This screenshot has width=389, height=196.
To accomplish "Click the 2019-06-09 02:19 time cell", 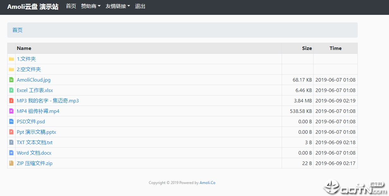I will point(335,101).
